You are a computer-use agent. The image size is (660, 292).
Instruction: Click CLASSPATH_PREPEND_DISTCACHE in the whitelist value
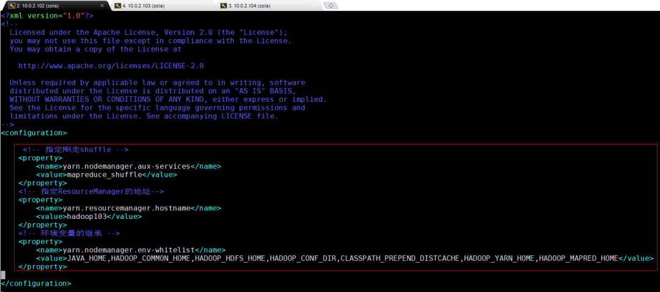(400, 258)
